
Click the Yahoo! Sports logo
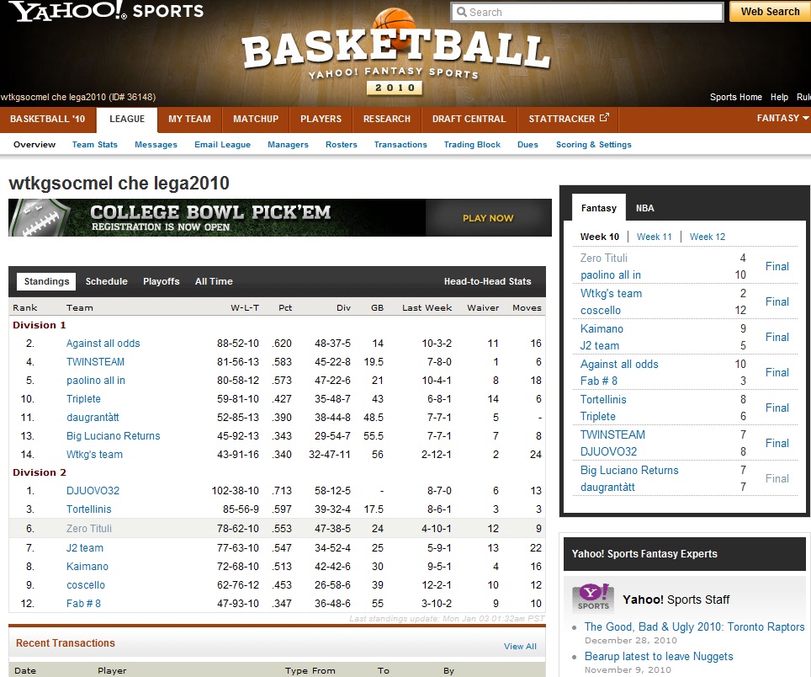point(106,12)
